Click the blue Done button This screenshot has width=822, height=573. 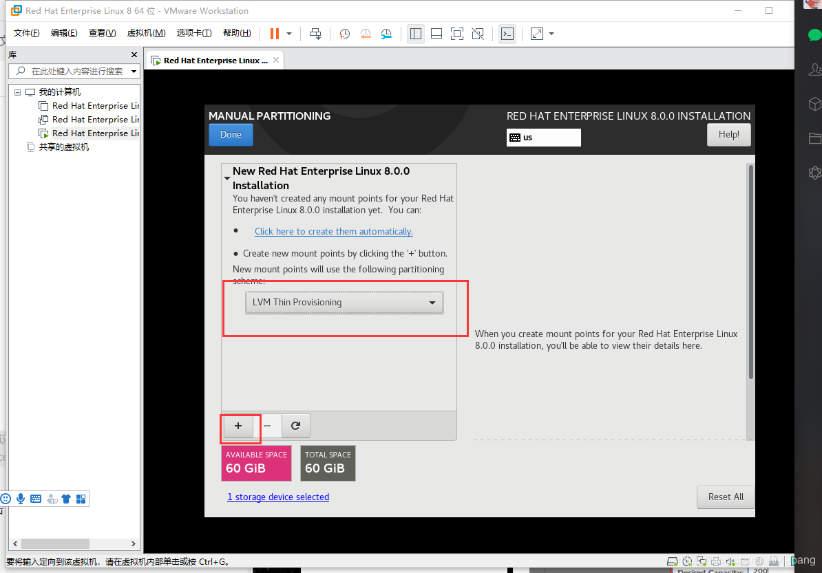231,135
